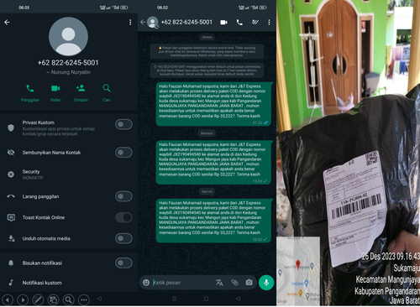Open Notifikasi kustom settings
Screen dimensions: 420x307
tap(69, 283)
